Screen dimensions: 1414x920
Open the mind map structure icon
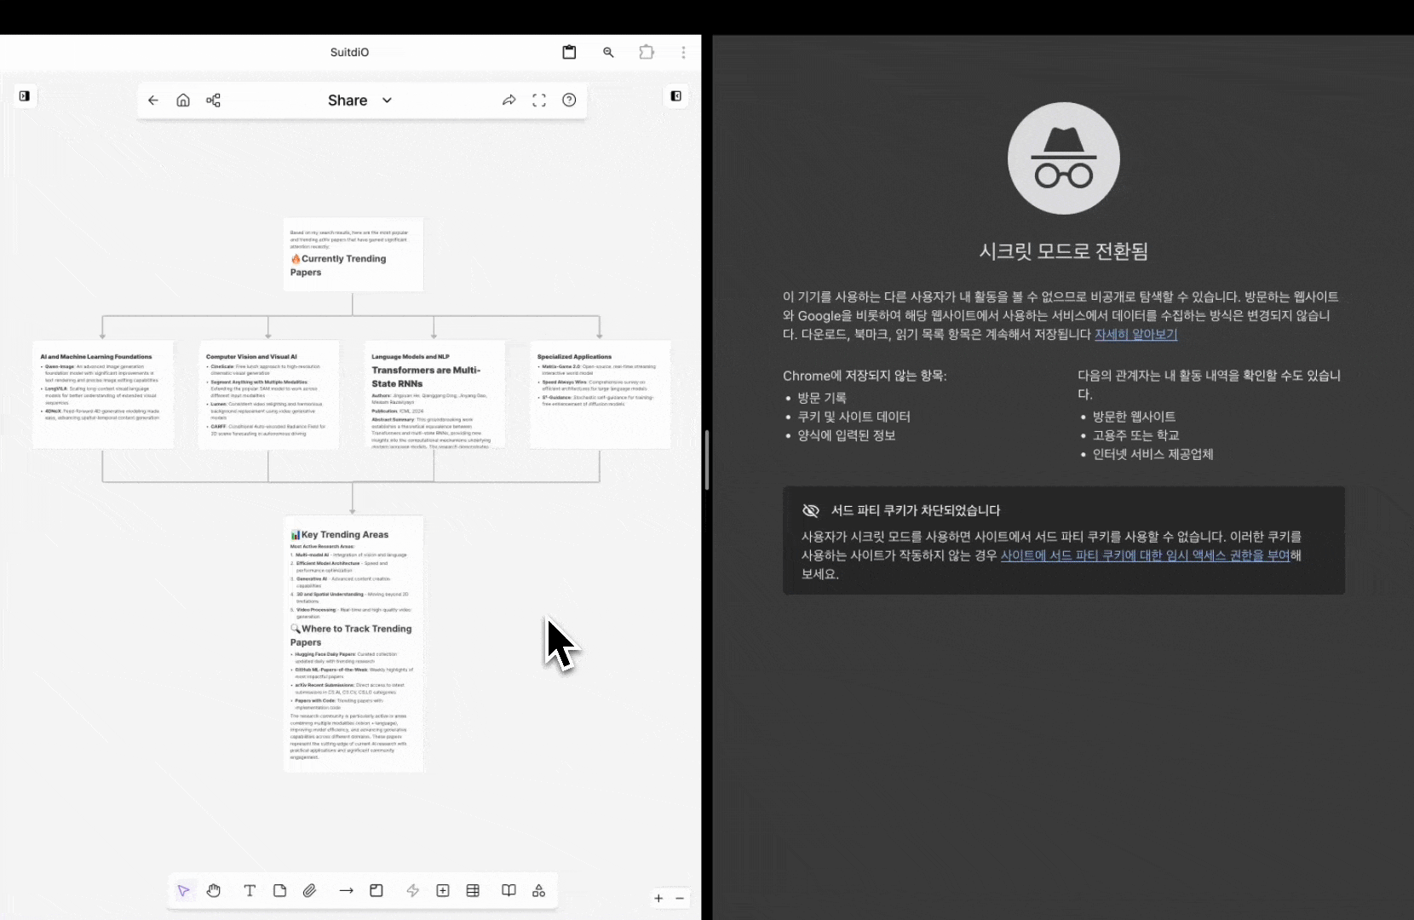point(213,101)
